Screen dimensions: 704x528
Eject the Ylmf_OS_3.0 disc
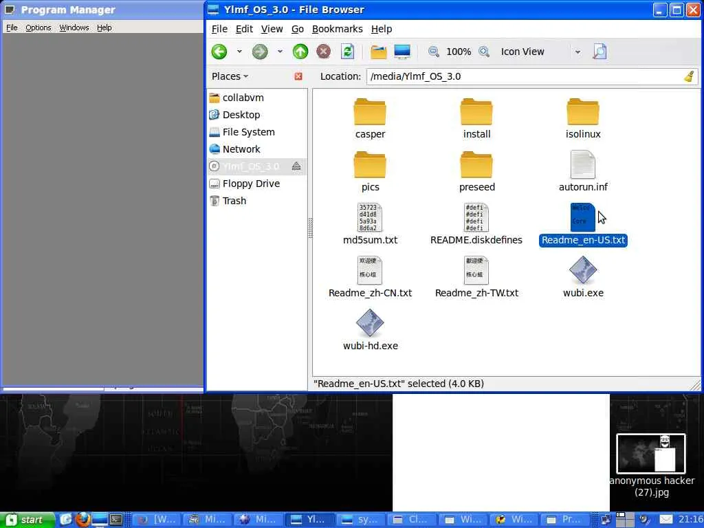[296, 166]
